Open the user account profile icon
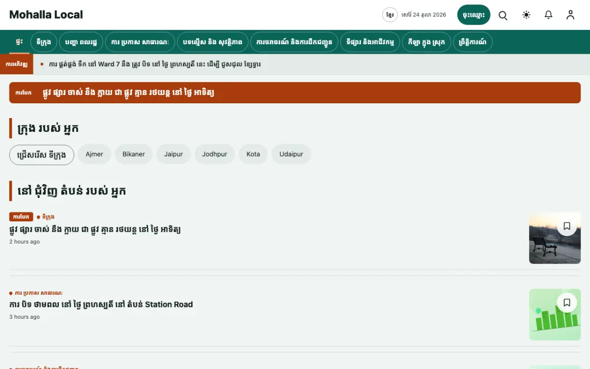Viewport: 590px width, 369px height. pos(570,15)
